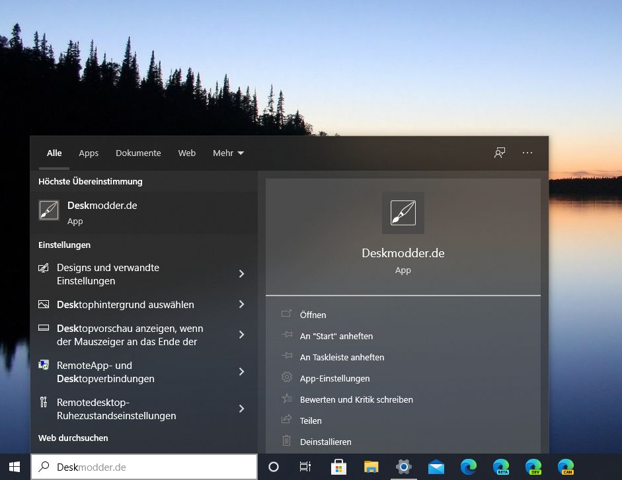
Task: Click the Deskmodder.de brush icon in results list
Action: (49, 210)
